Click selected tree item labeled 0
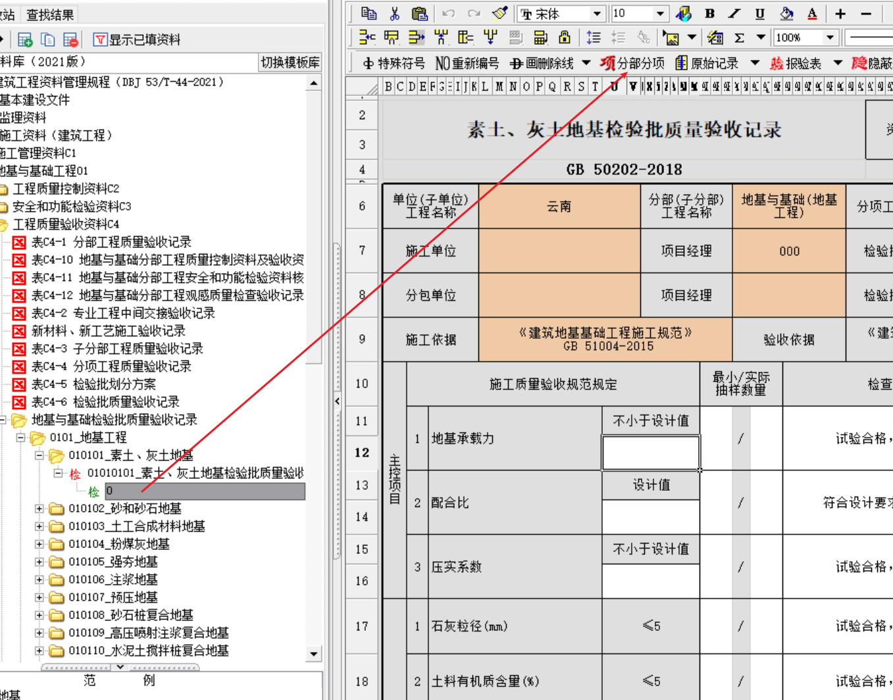Screen dimensions: 893x700 click(x=205, y=491)
